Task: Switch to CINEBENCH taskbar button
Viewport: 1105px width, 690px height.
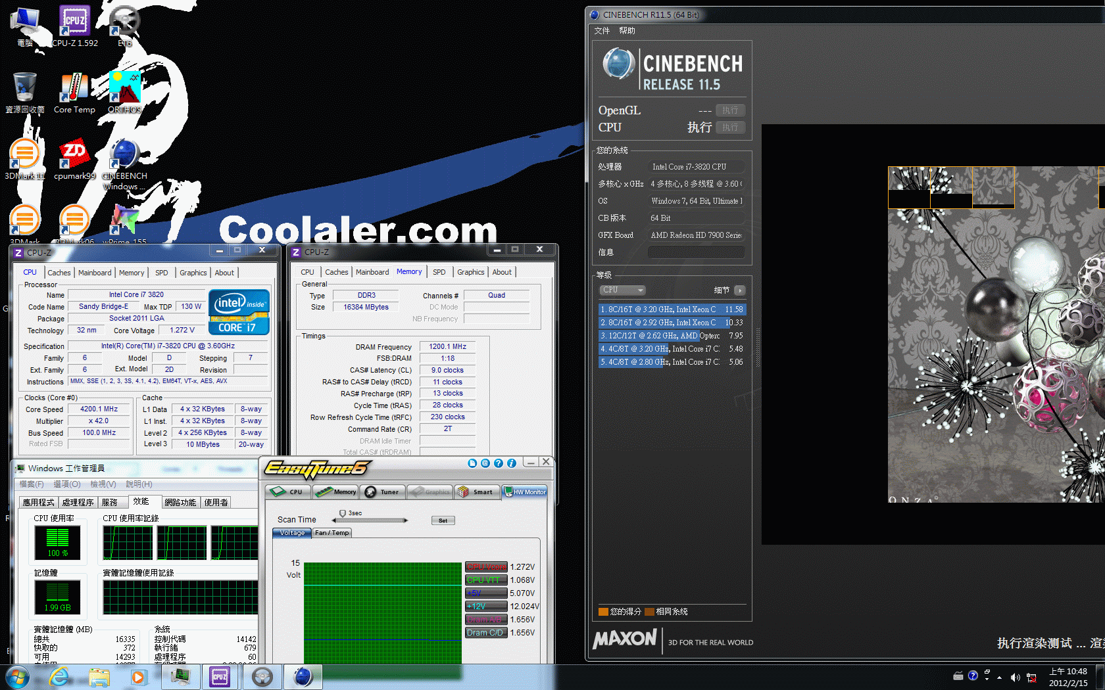Action: [x=303, y=677]
